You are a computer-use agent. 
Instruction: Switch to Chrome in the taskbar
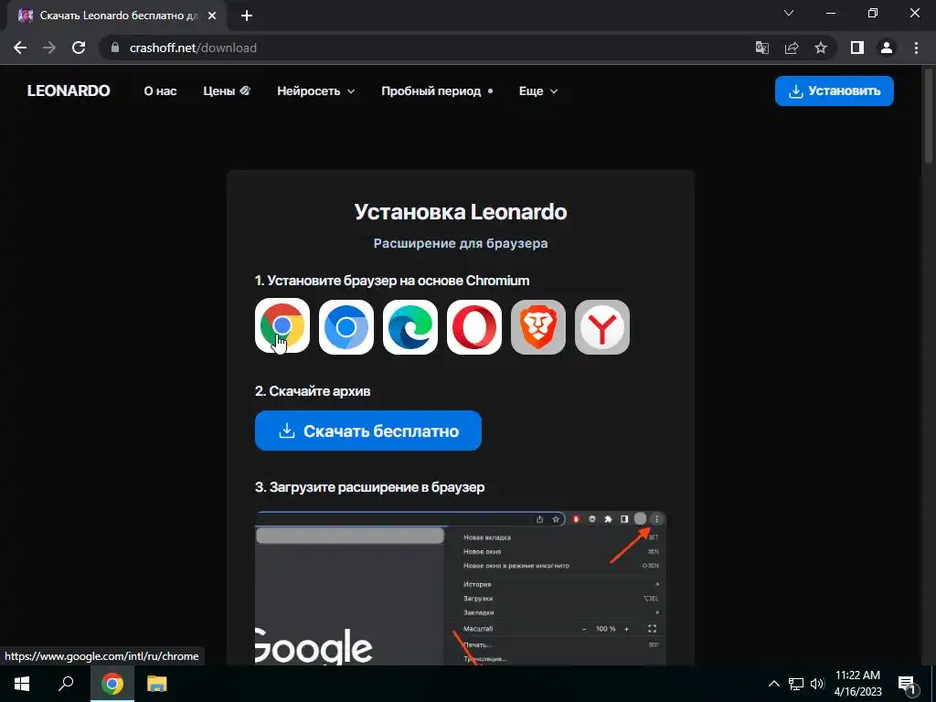tap(112, 684)
